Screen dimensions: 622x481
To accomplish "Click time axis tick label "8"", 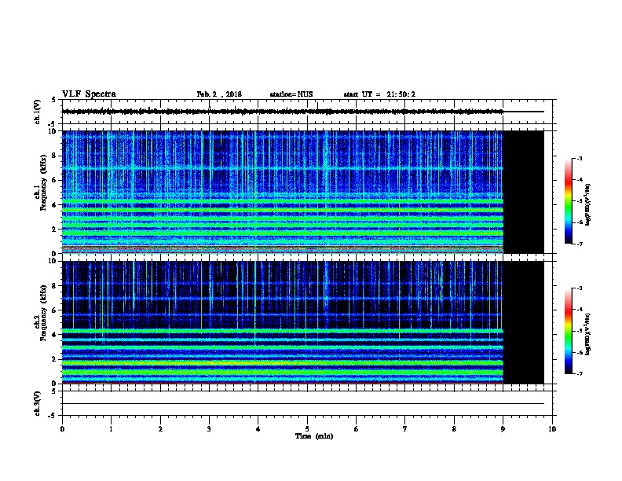I will (454, 428).
